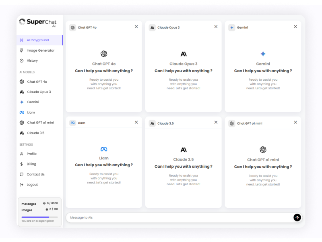Viewport: 322px width, 242px height.
Task: Click the Billing dollar icon
Action: point(22,164)
